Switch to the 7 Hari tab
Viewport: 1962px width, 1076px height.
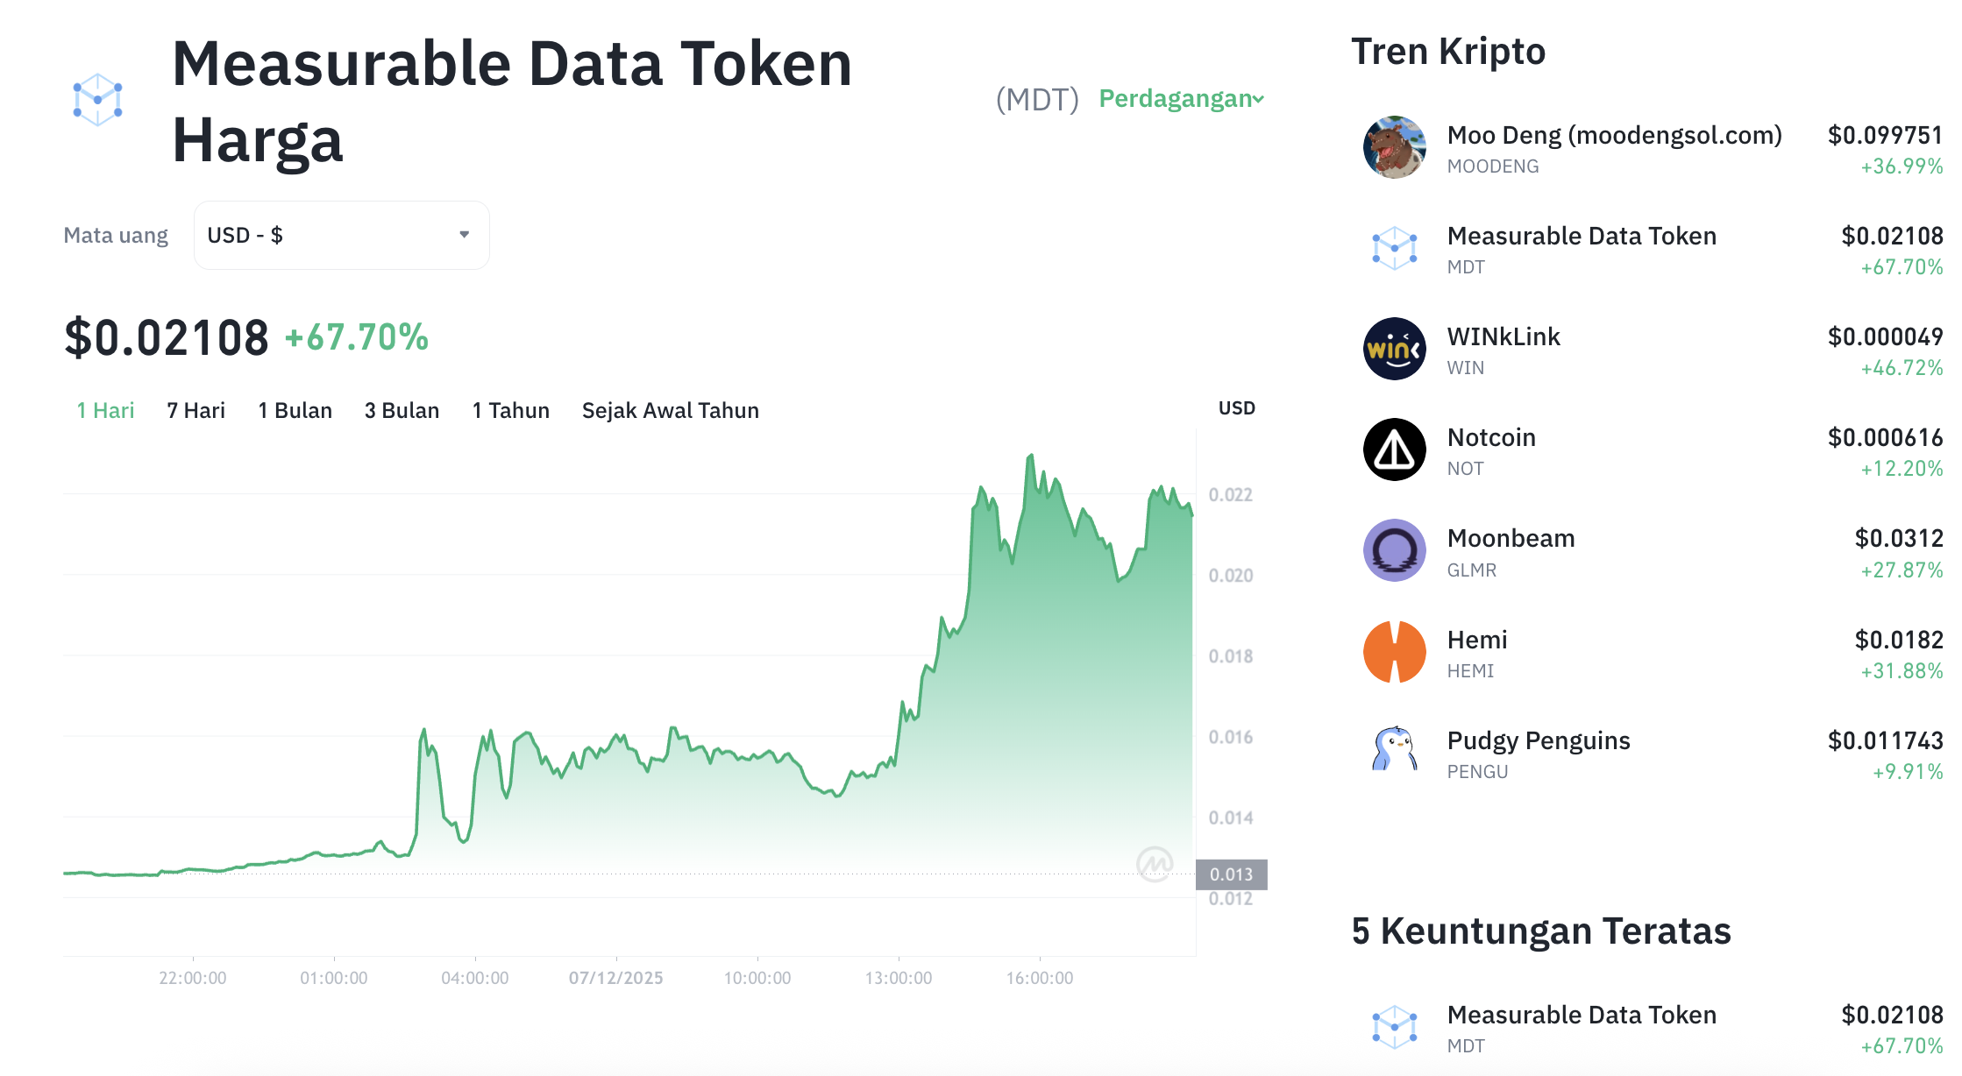pyautogui.click(x=195, y=409)
